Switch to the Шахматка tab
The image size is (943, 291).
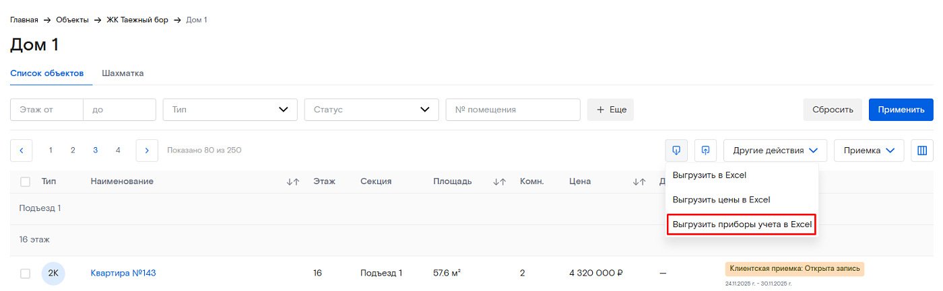coord(123,73)
